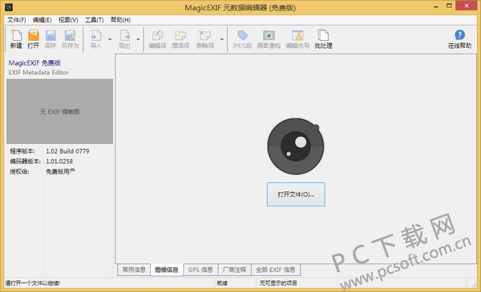Switch to the 全部 EXIF 信息 tab
The width and height of the screenshot is (481, 292).
pos(276,270)
